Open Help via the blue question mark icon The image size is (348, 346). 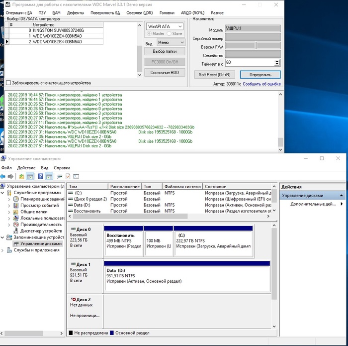pyautogui.click(x=40, y=176)
